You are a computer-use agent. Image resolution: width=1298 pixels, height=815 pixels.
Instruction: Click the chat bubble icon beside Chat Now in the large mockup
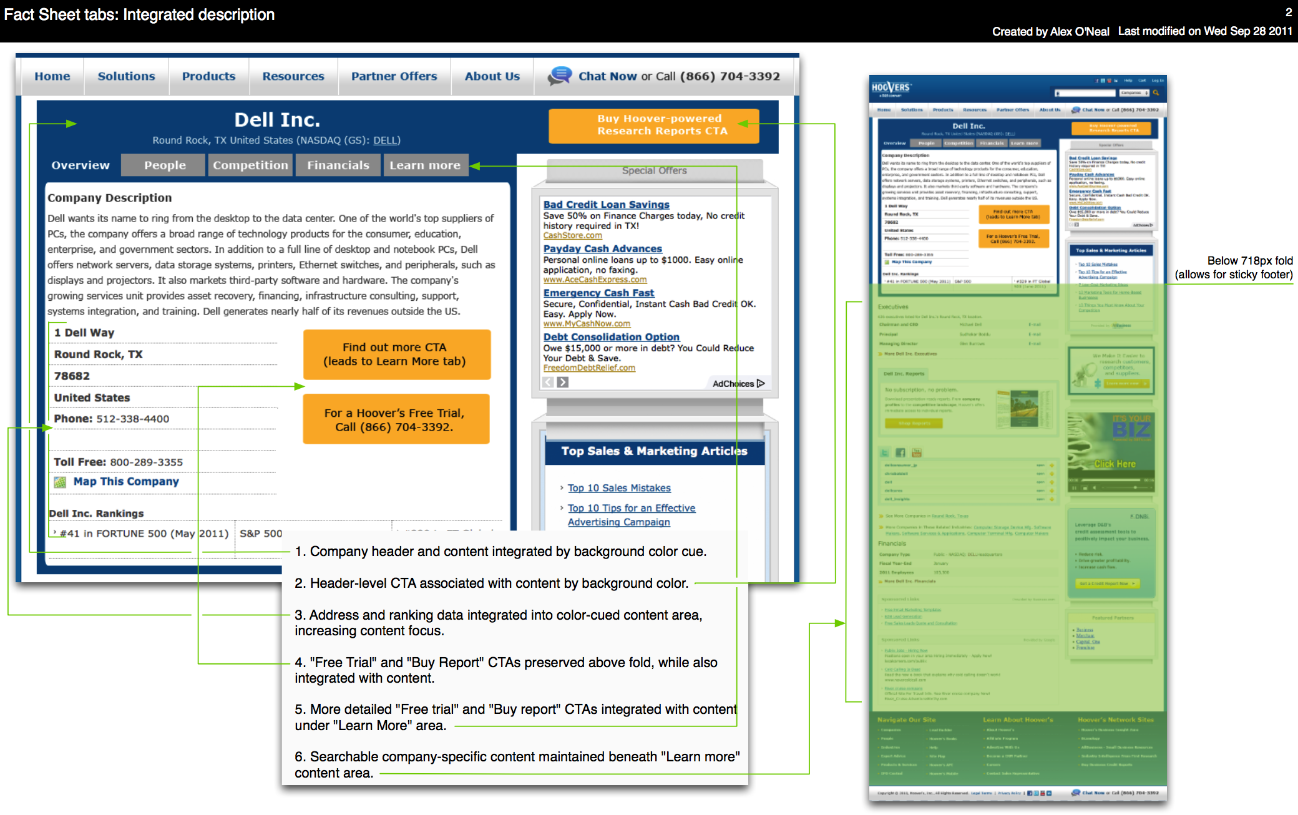(560, 76)
